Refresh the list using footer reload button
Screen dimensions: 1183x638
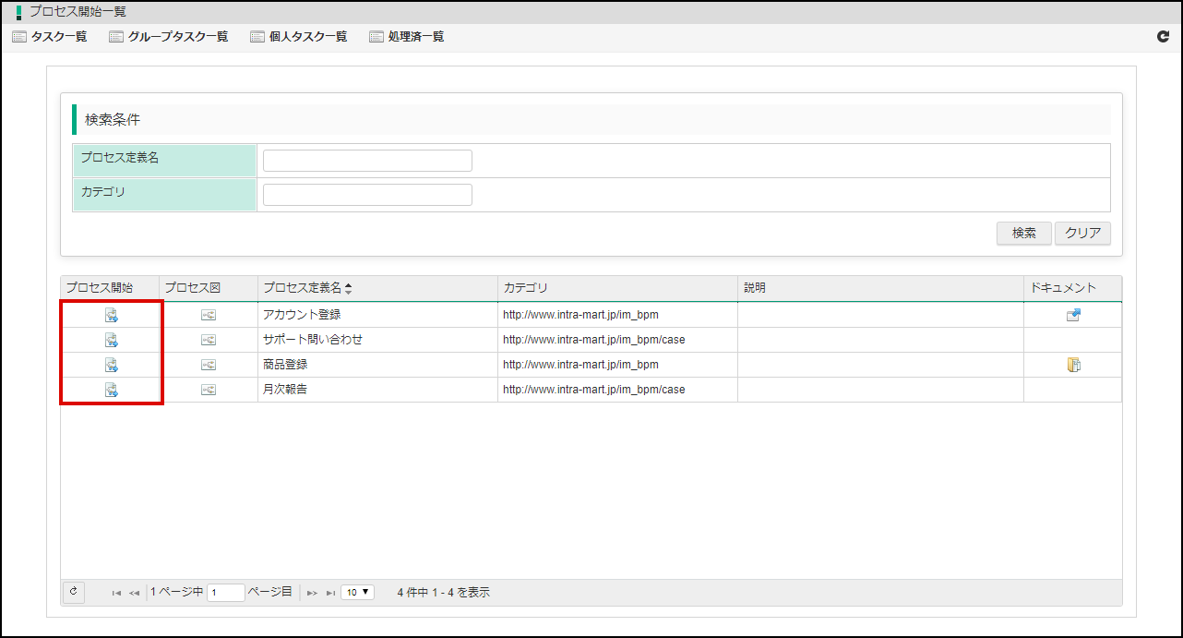(74, 592)
